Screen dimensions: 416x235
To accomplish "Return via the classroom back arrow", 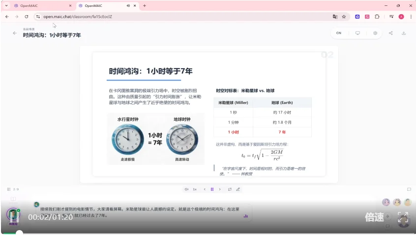I will 15,33.
